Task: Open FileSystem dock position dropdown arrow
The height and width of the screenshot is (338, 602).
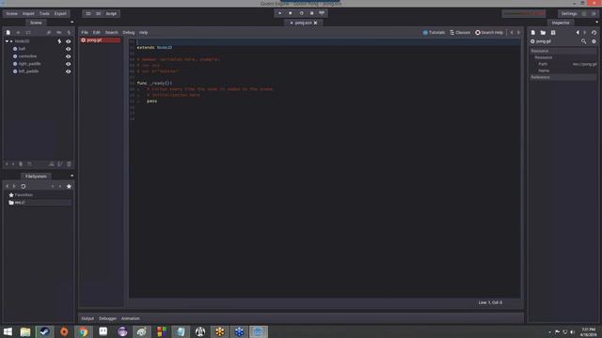Action: (x=71, y=176)
